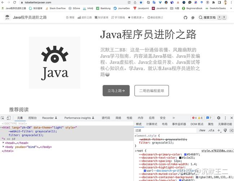Click the plus icon to add a new style rule
Image resolution: width=234 pixels, height=181 pixels.
(x=219, y=130)
